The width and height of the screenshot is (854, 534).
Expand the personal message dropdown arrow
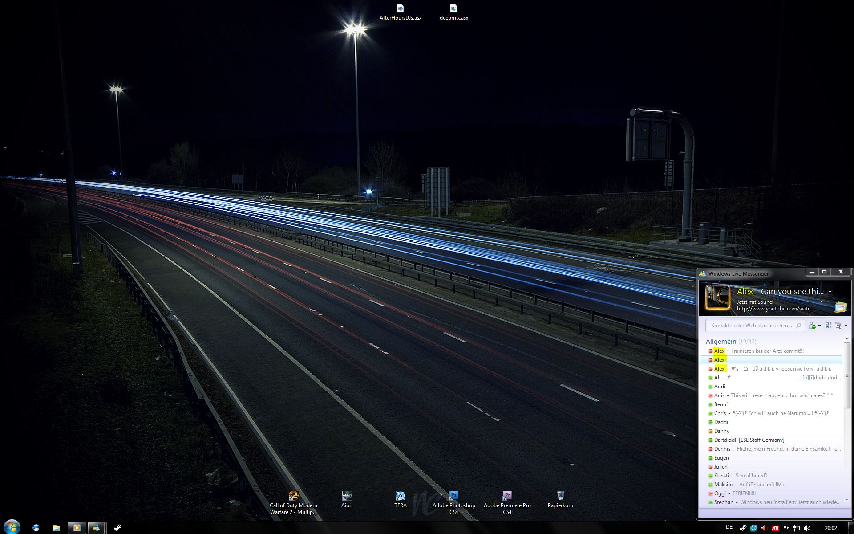(821, 302)
